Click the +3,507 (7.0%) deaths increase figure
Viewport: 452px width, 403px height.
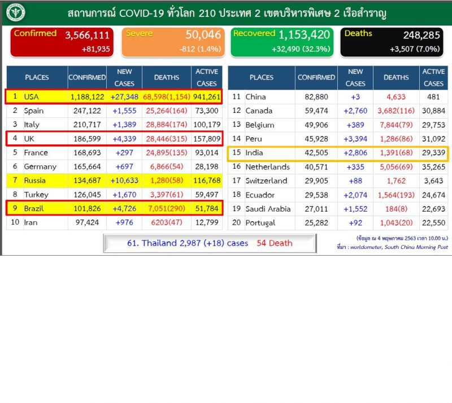[415, 49]
